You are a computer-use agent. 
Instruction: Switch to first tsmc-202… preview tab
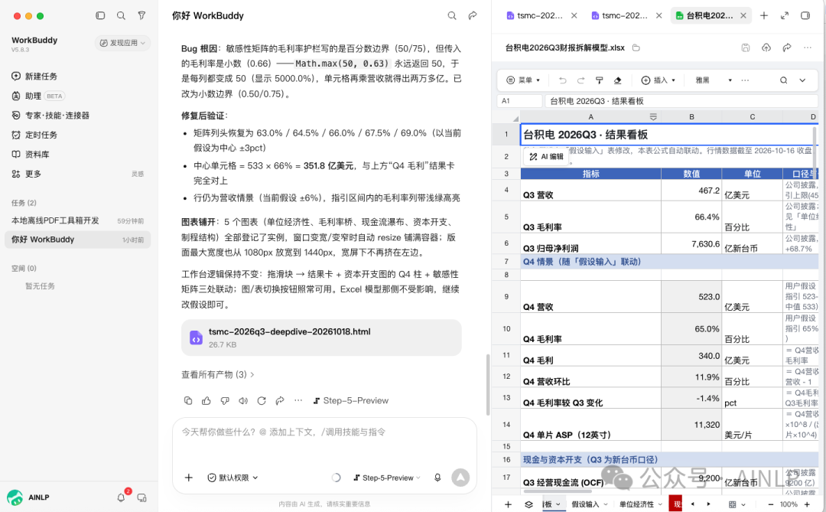(535, 16)
